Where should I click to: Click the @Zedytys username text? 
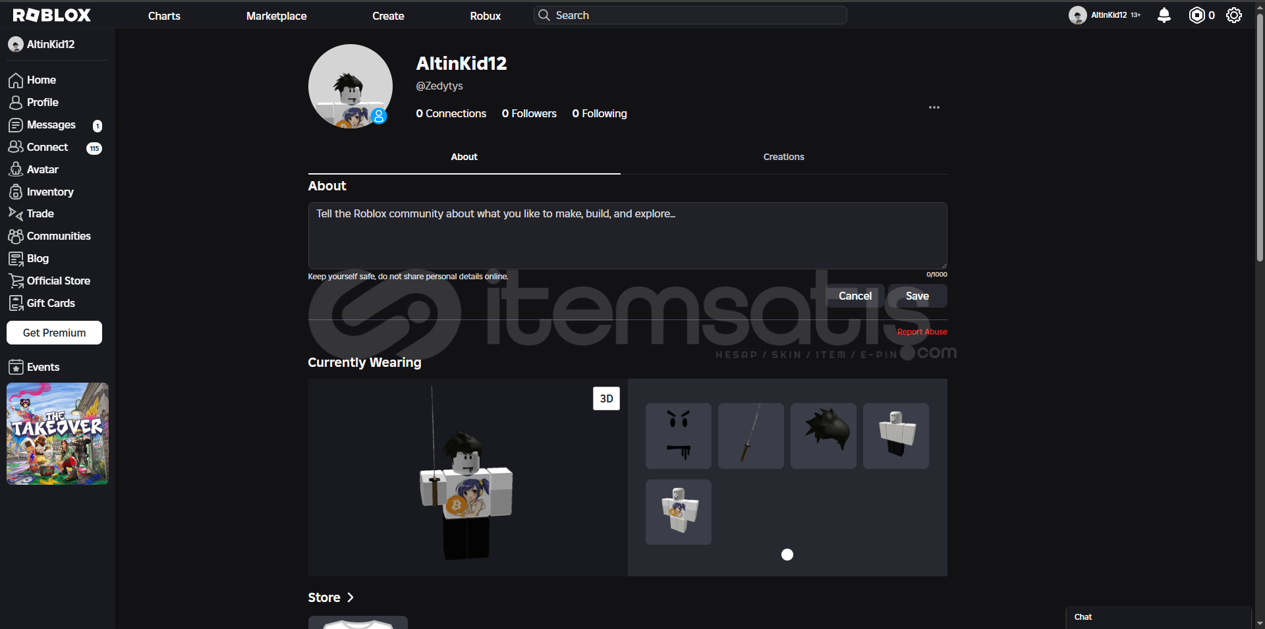click(439, 86)
